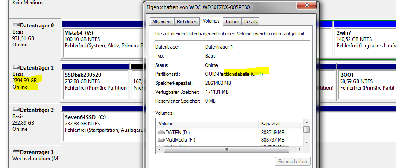Image resolution: width=396 pixels, height=168 pixels.
Task: Click the 2861460 MB Speicherkapazität value
Action: [218, 83]
